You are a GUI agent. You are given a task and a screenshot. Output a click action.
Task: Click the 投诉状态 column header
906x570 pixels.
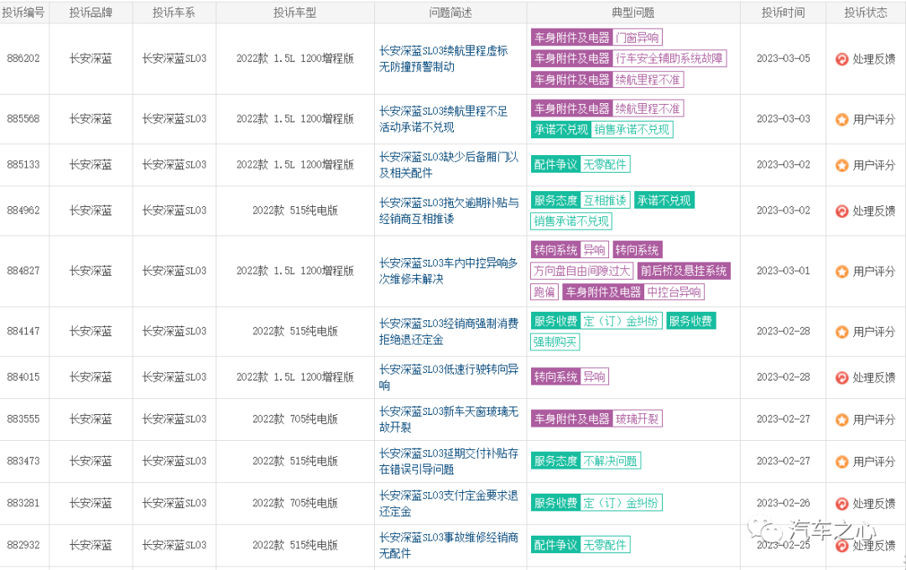(x=866, y=13)
